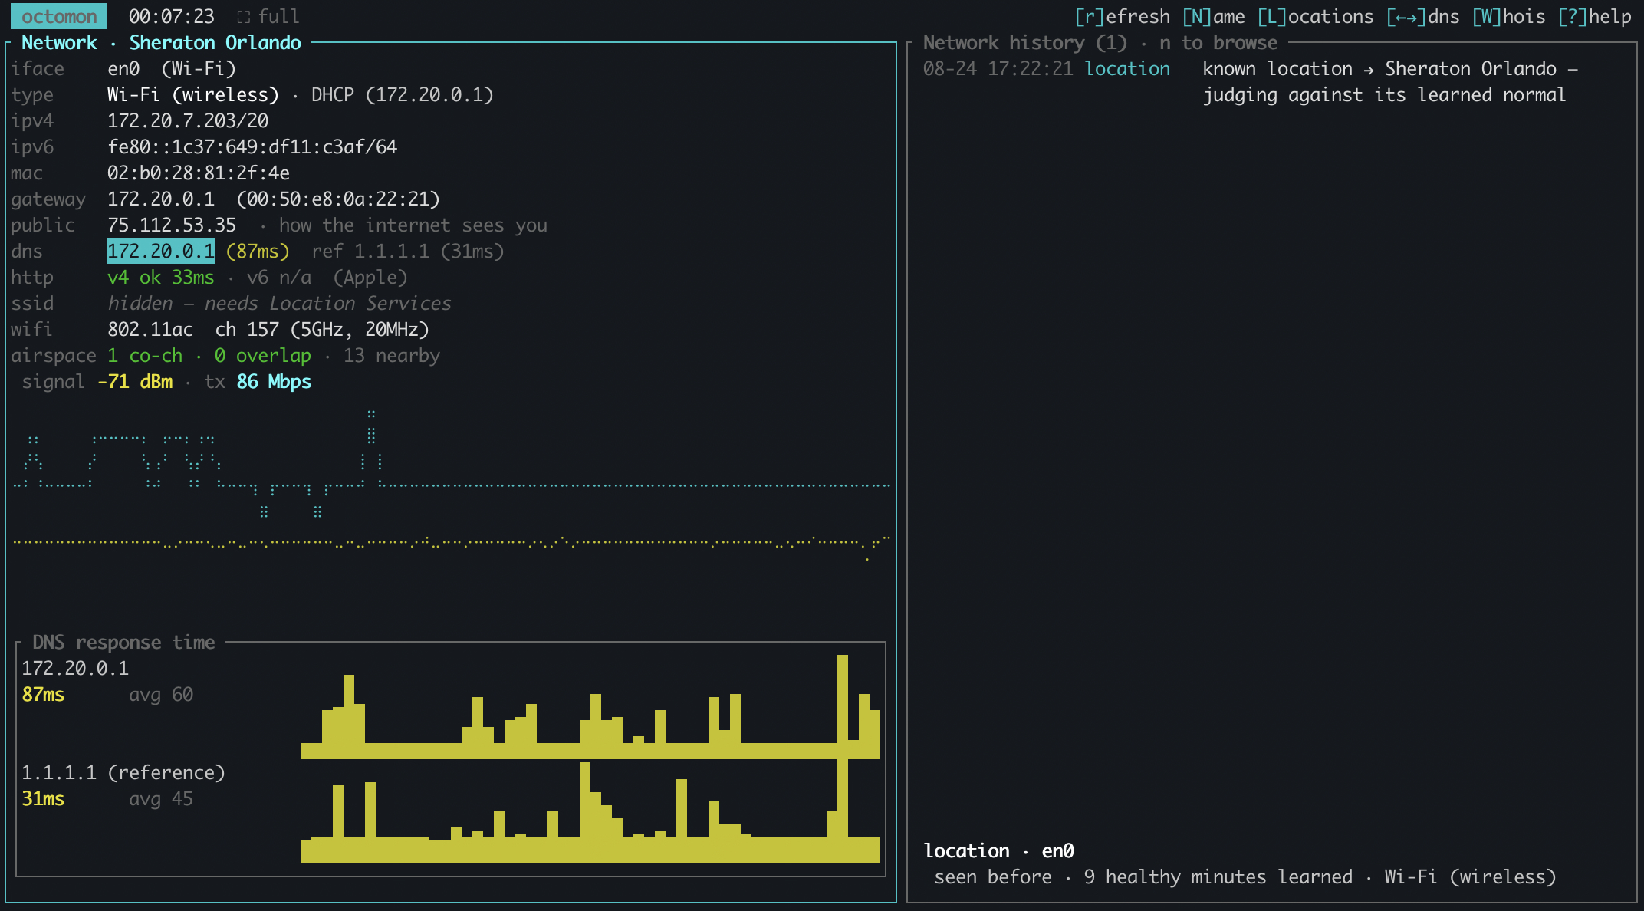The height and width of the screenshot is (911, 1644).
Task: Open the [L]ocations shortcut
Action: click(x=1316, y=16)
